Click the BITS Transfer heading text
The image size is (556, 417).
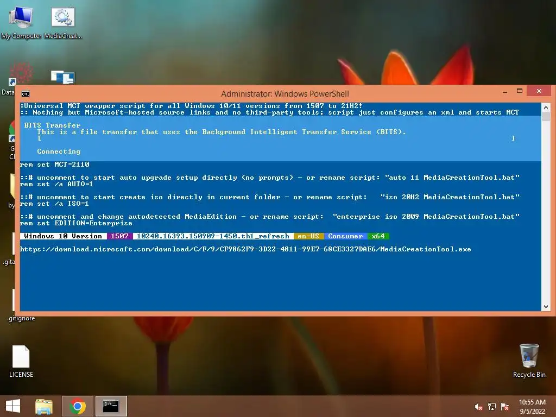click(53, 125)
